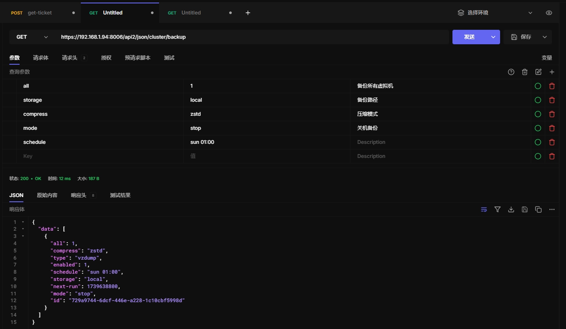Click the 保存 save button
Image resolution: width=566 pixels, height=329 pixels.
coord(522,37)
